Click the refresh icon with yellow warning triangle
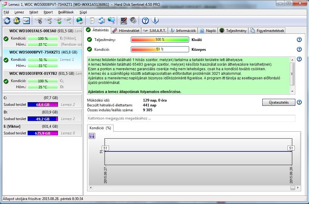The width and height of the screenshot is (309, 204). 17,20
